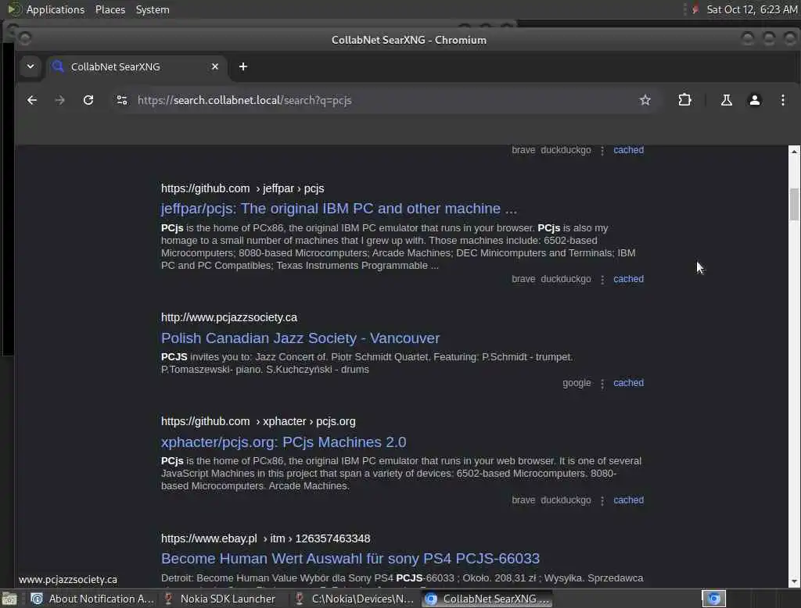Expand options dots beside topmost cached link
801x608 pixels.
[602, 150]
